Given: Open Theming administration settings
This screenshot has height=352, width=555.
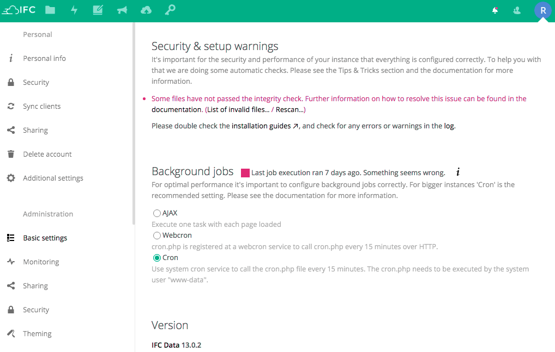Looking at the screenshot, I should click(37, 334).
